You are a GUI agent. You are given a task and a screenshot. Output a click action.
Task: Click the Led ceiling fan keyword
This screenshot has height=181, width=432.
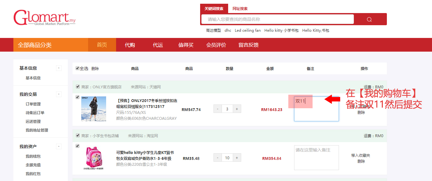tap(248, 30)
